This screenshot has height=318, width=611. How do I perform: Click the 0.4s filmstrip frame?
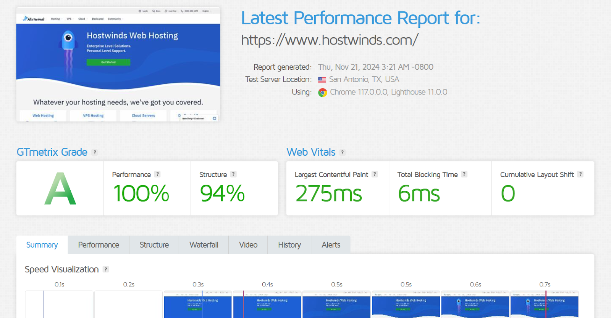pyautogui.click(x=267, y=304)
